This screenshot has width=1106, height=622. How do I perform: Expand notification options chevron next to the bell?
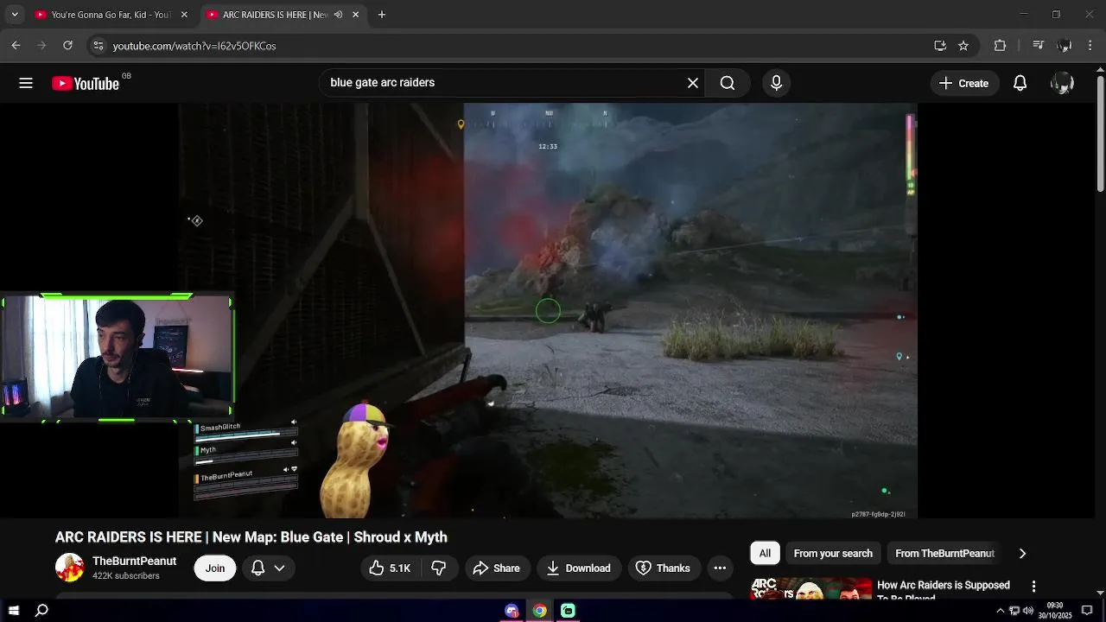coord(279,568)
